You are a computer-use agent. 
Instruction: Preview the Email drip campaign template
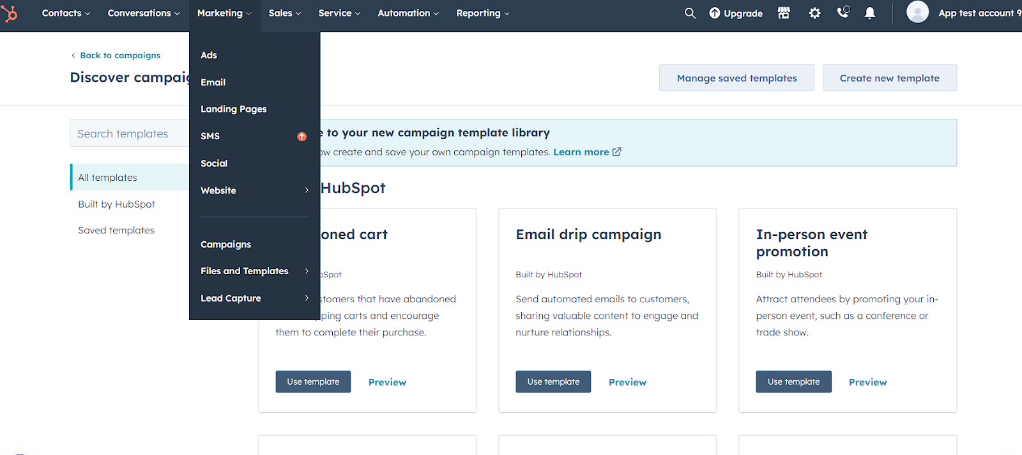[627, 382]
